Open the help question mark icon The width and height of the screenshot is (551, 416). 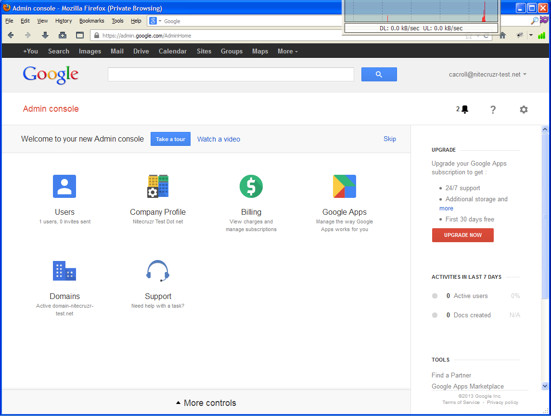click(x=493, y=110)
